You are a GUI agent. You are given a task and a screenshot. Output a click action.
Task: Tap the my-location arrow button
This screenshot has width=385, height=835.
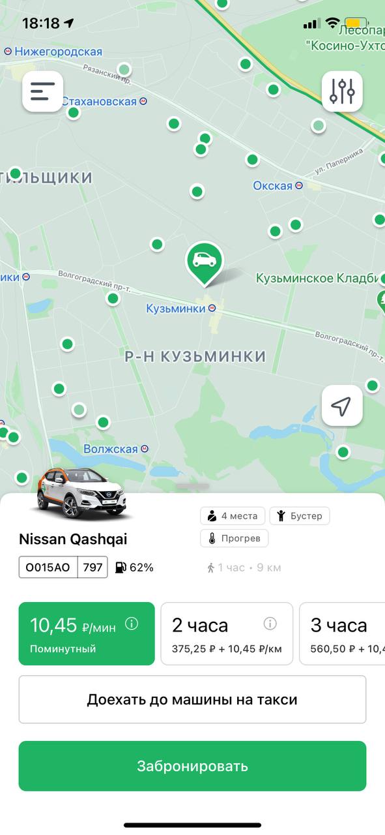tap(342, 406)
